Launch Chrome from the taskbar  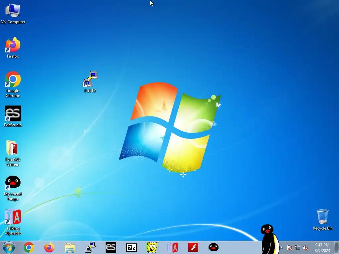(x=29, y=247)
